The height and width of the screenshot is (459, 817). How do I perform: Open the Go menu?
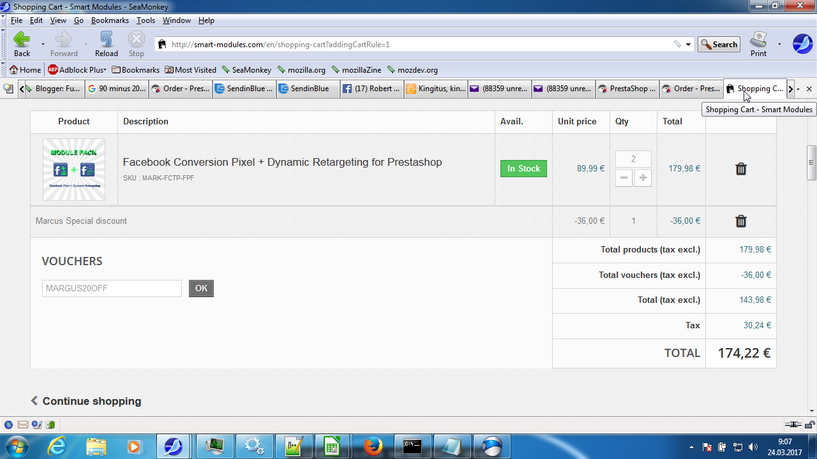click(x=79, y=20)
